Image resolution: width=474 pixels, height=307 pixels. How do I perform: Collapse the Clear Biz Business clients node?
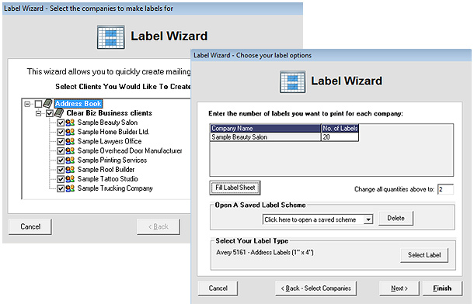pyautogui.click(x=38, y=113)
